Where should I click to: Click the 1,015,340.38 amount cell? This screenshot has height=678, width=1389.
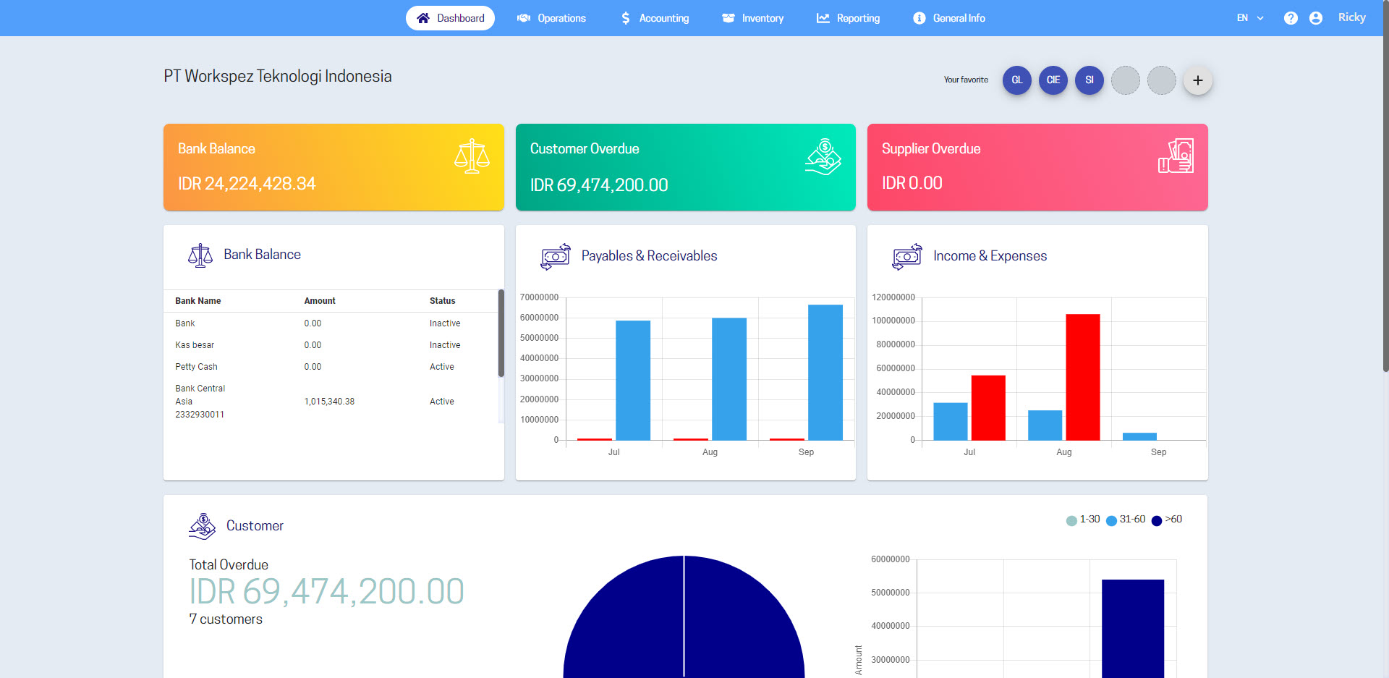[329, 402]
